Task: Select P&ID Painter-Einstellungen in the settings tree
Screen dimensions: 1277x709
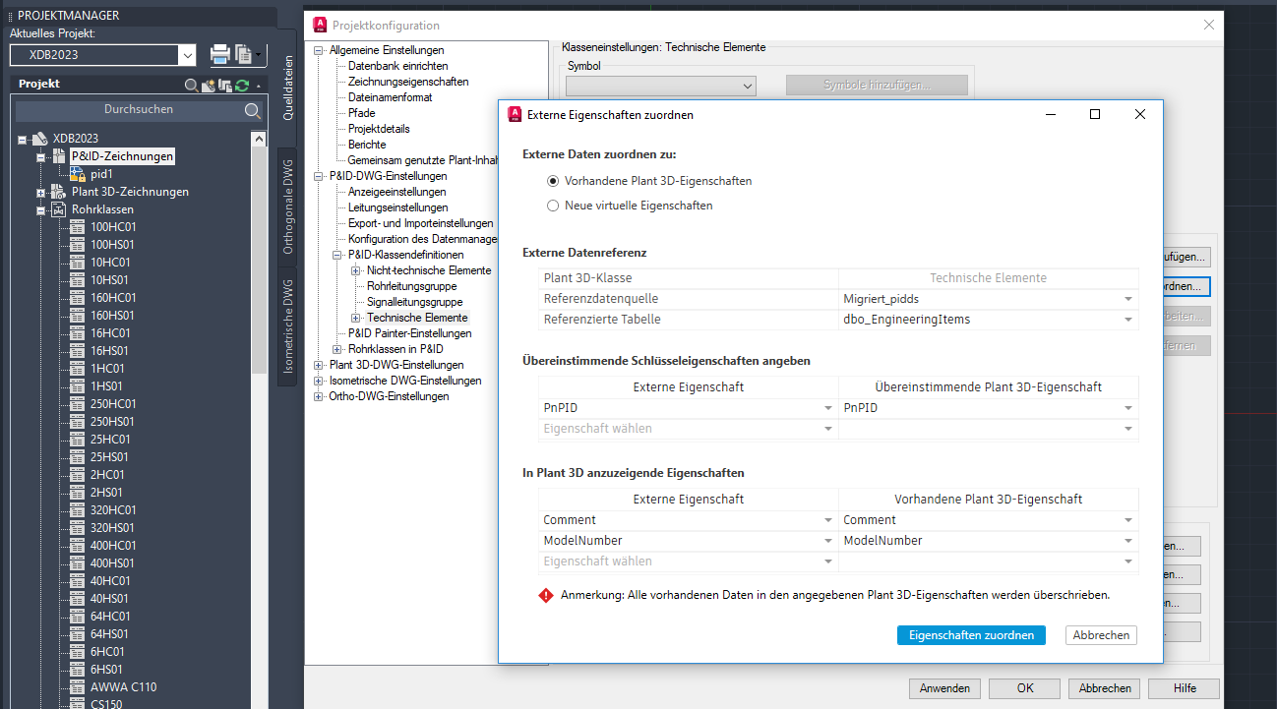Action: [409, 333]
